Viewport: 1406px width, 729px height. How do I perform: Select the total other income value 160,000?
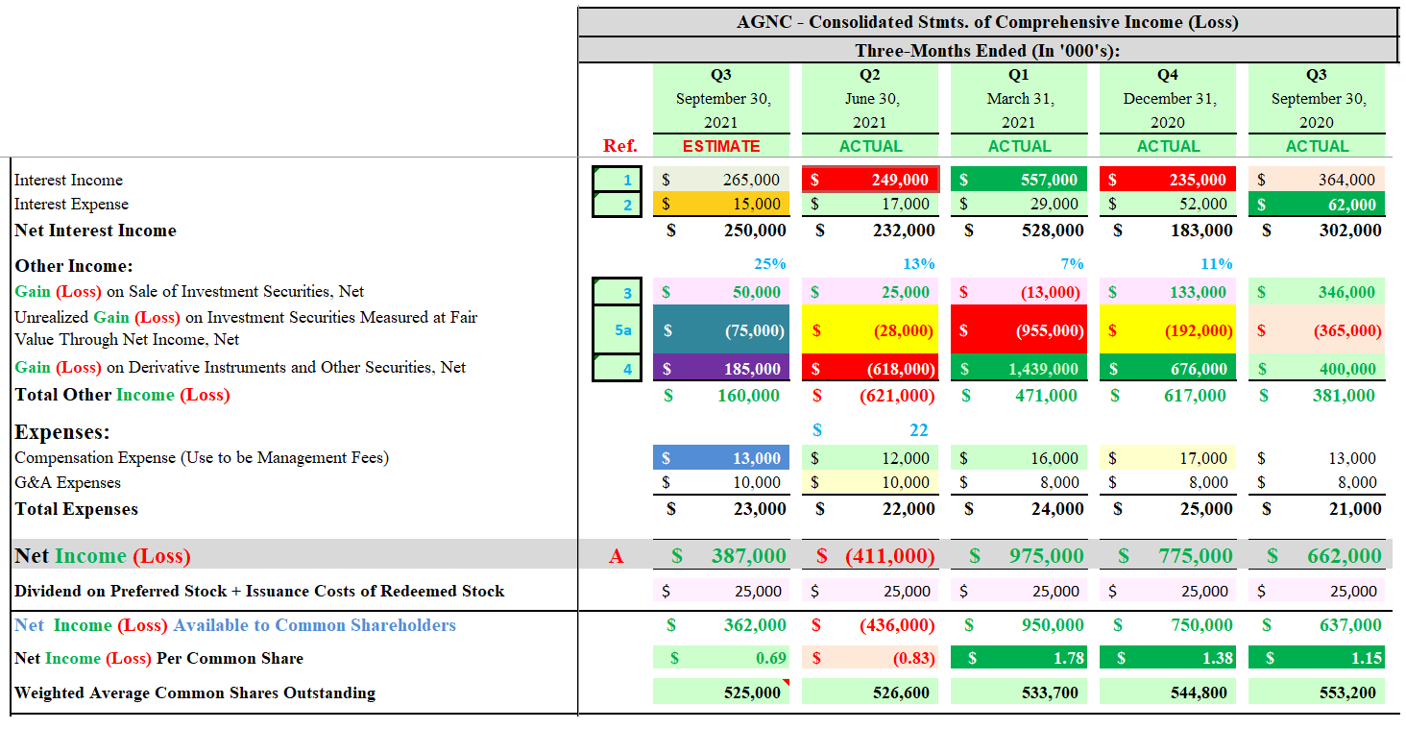click(749, 395)
